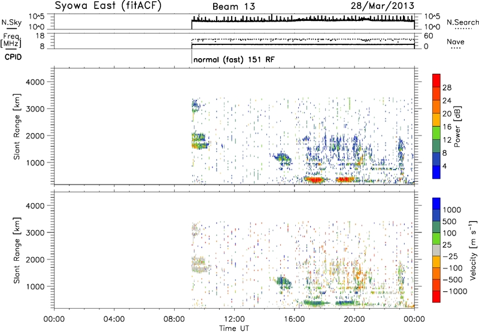Click the gray echo cluster near 09:30 in velocity plot
Image resolution: width=479 pixels, height=332 pixels.
click(x=200, y=265)
